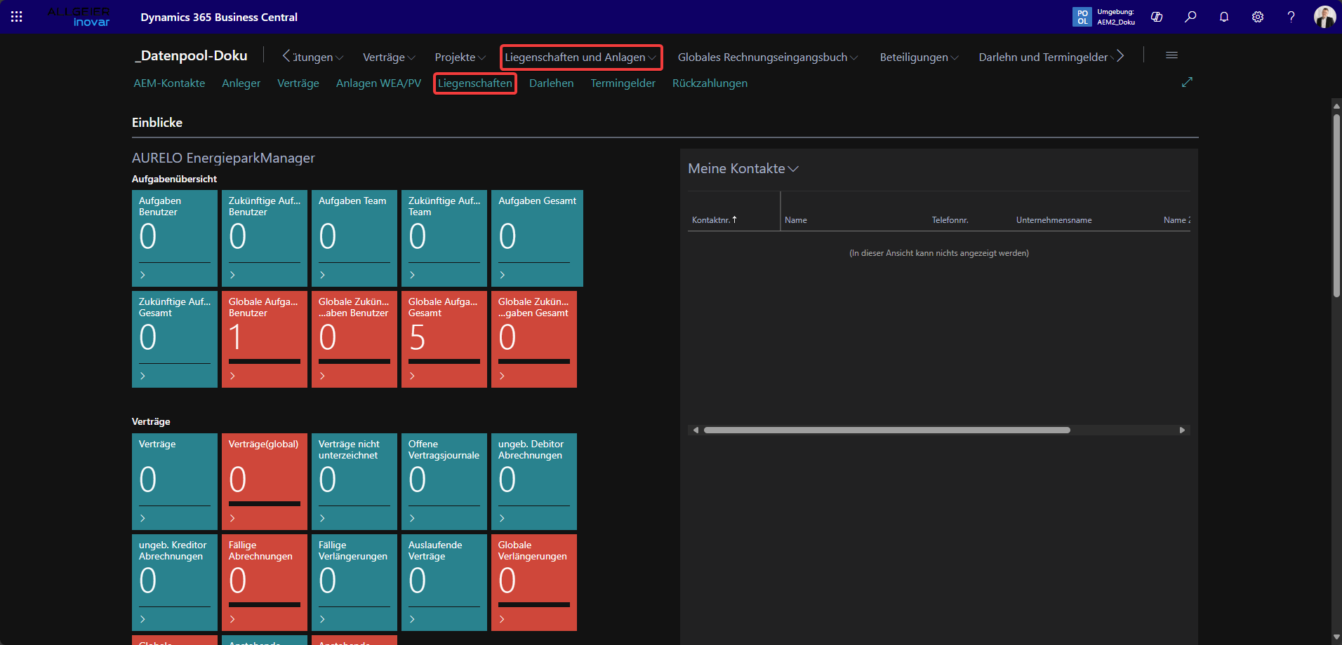Open the Liegenschaften link
Viewport: 1342px width, 645px height.
pyautogui.click(x=475, y=83)
